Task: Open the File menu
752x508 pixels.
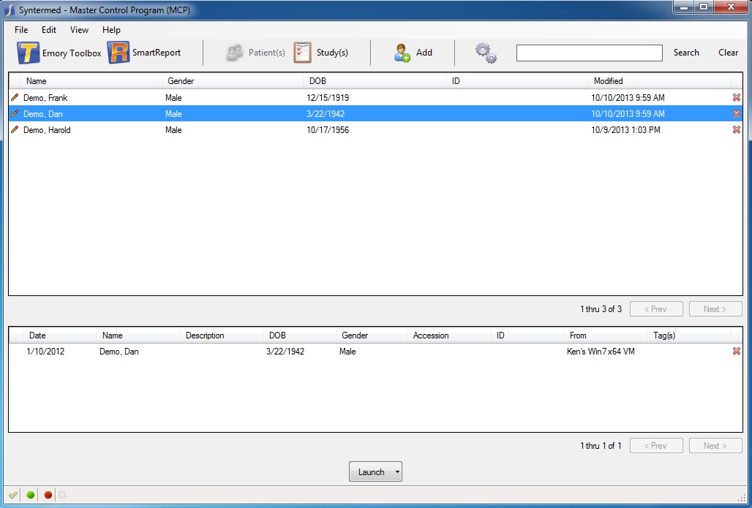Action: coord(21,30)
